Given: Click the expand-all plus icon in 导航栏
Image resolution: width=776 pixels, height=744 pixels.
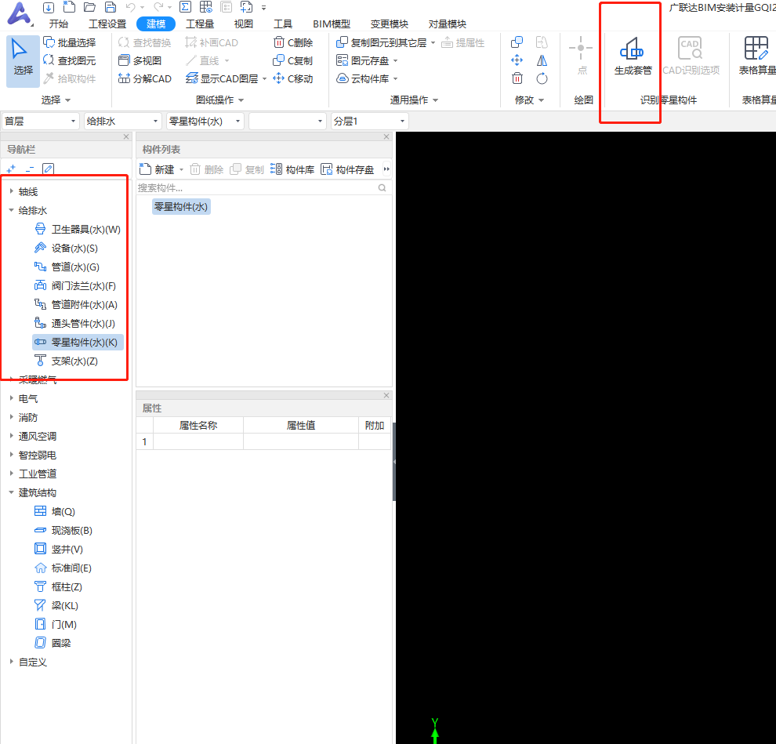Looking at the screenshot, I should tap(12, 169).
